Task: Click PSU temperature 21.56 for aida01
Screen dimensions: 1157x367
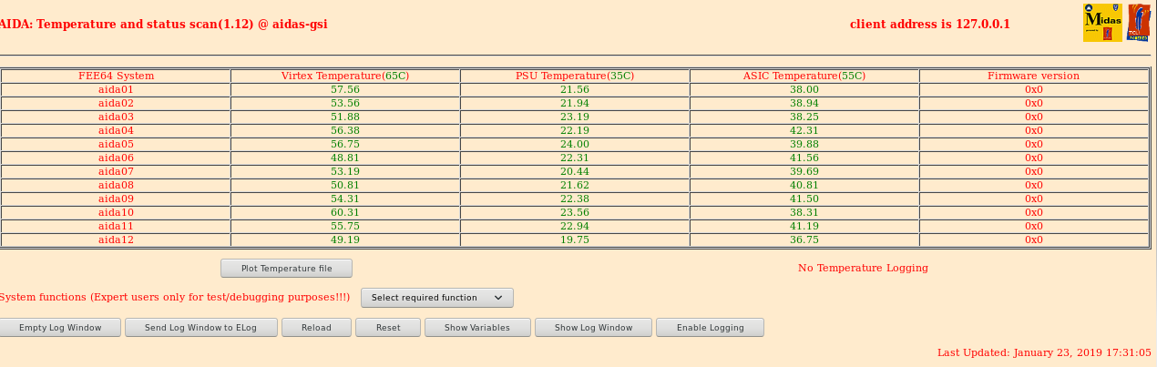Action: tap(575, 89)
